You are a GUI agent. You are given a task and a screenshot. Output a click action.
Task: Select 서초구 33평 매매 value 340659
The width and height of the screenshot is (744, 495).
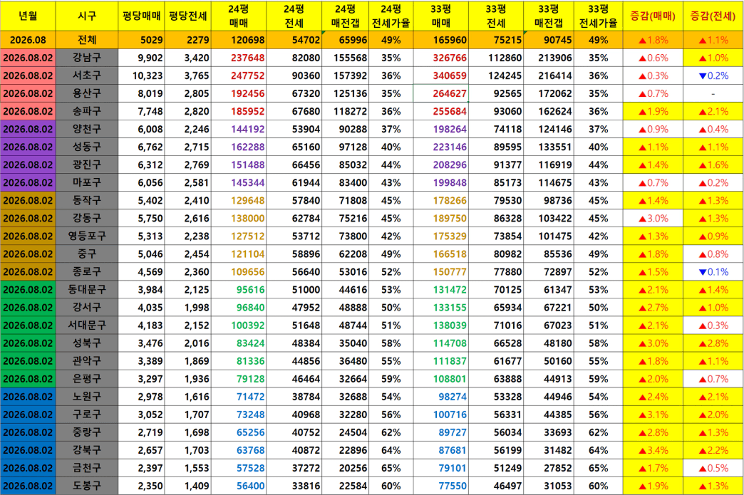tap(441, 76)
